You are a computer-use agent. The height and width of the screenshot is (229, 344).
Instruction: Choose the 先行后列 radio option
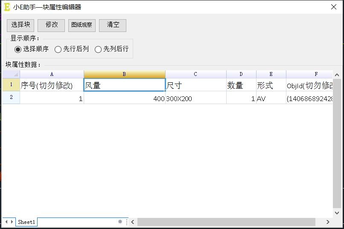(72, 49)
